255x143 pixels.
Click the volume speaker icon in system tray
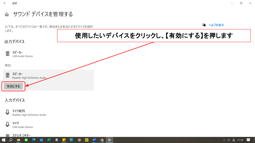click(229, 140)
